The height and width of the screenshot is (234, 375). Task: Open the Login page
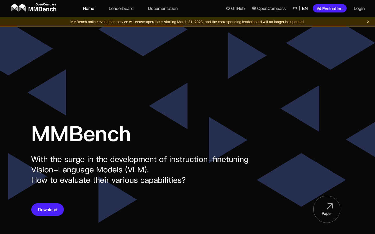(x=359, y=8)
